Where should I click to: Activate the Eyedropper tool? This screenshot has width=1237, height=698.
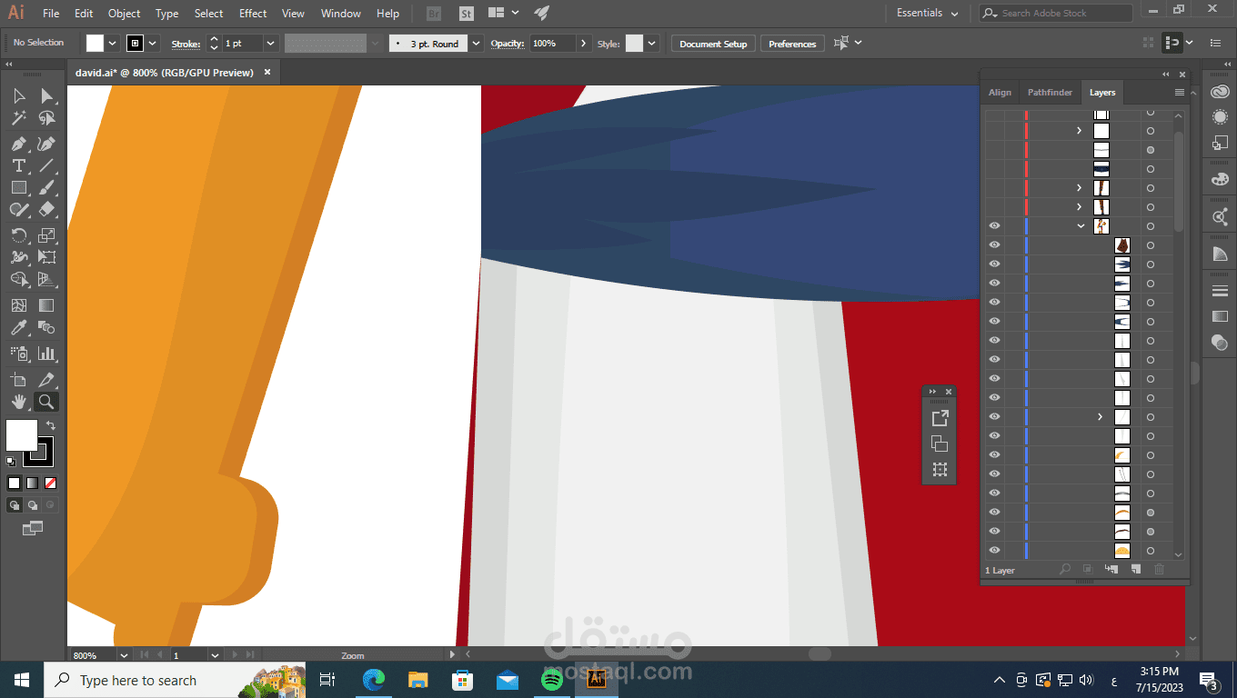[18, 328]
